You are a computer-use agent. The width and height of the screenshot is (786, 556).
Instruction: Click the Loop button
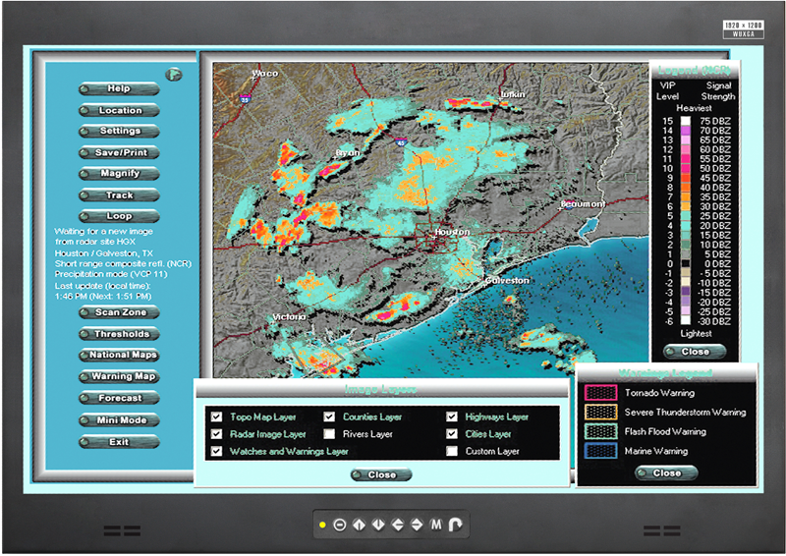click(119, 216)
